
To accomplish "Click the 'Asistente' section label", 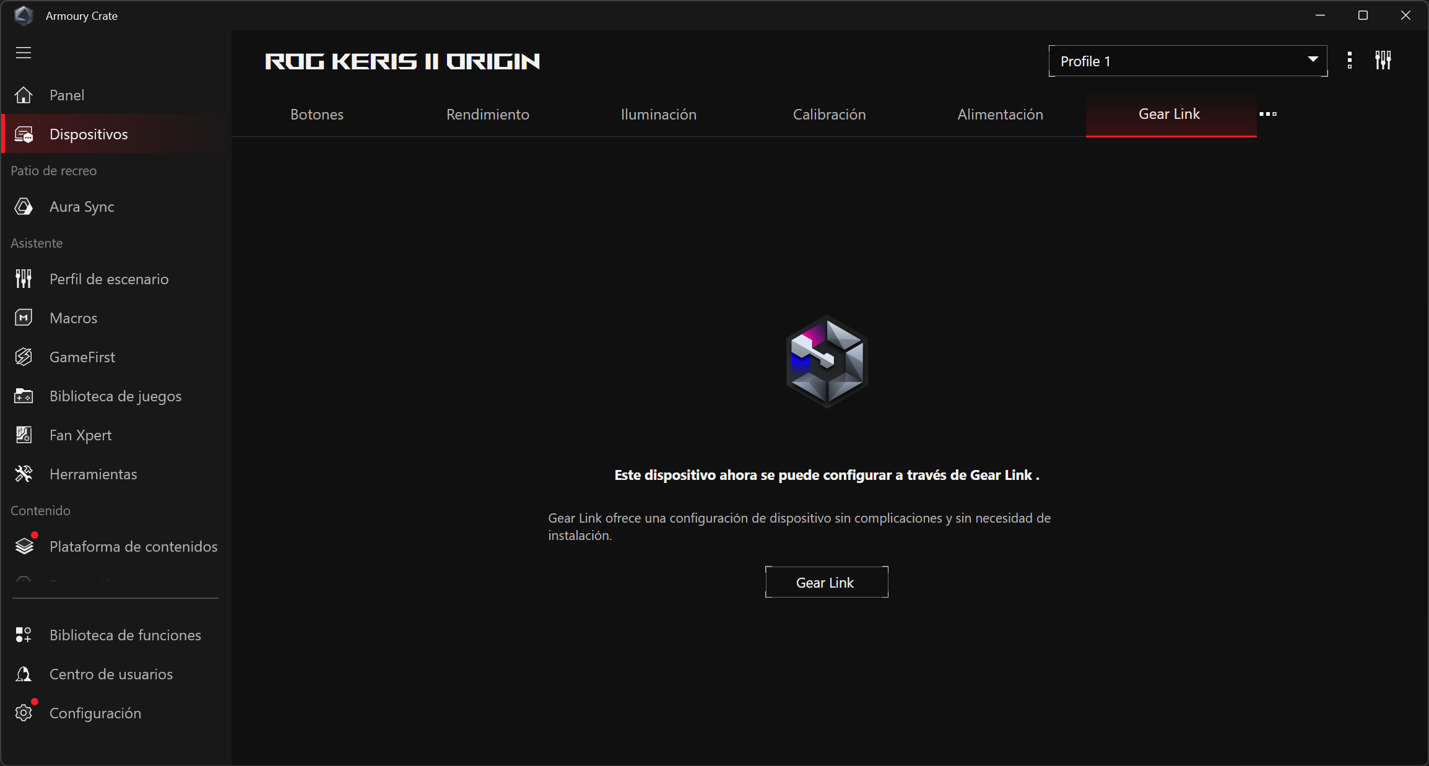I will click(37, 243).
